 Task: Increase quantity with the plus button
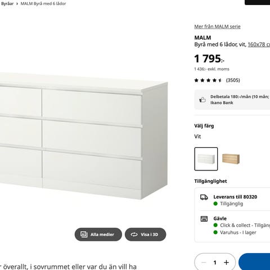pos(226,263)
